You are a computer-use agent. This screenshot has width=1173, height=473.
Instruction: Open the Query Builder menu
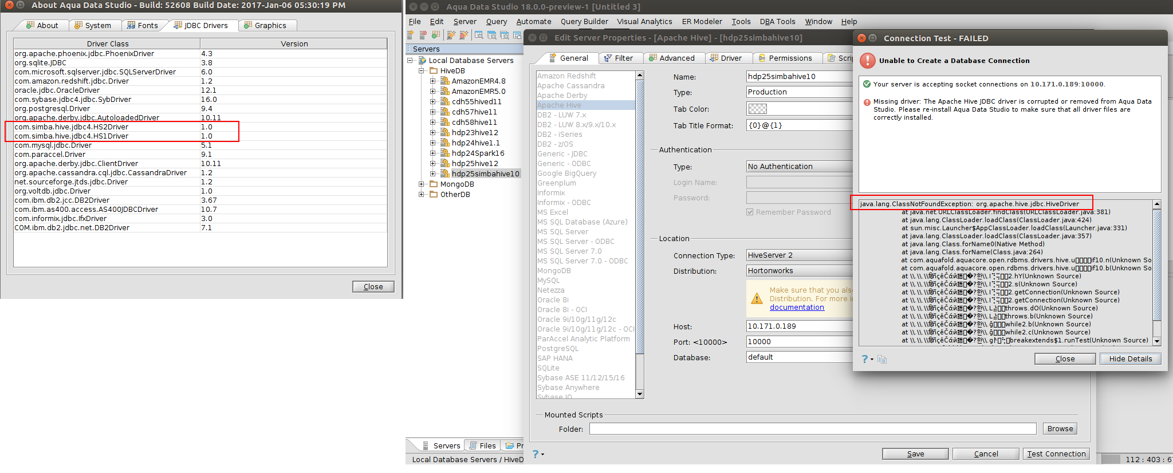(x=584, y=21)
